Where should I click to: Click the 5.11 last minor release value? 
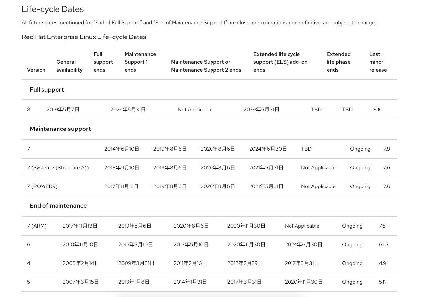382,282
